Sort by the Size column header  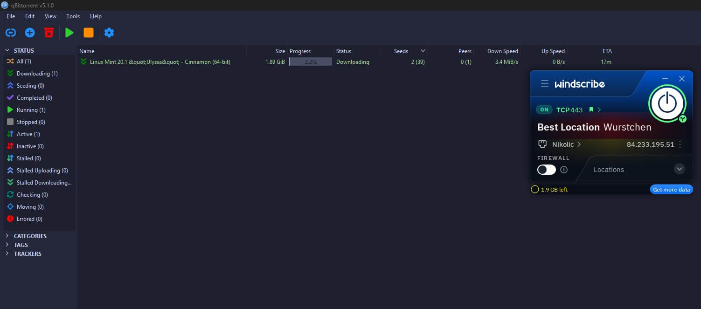point(280,51)
